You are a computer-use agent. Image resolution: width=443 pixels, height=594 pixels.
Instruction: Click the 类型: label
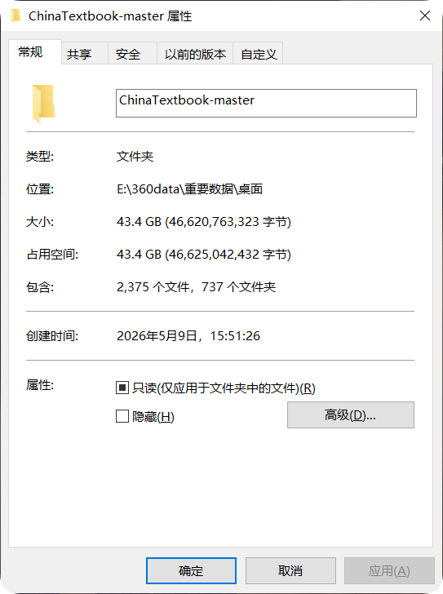point(40,156)
